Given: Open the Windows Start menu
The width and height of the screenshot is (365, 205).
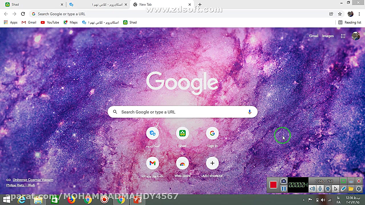Looking at the screenshot, I should pyautogui.click(x=6, y=200).
